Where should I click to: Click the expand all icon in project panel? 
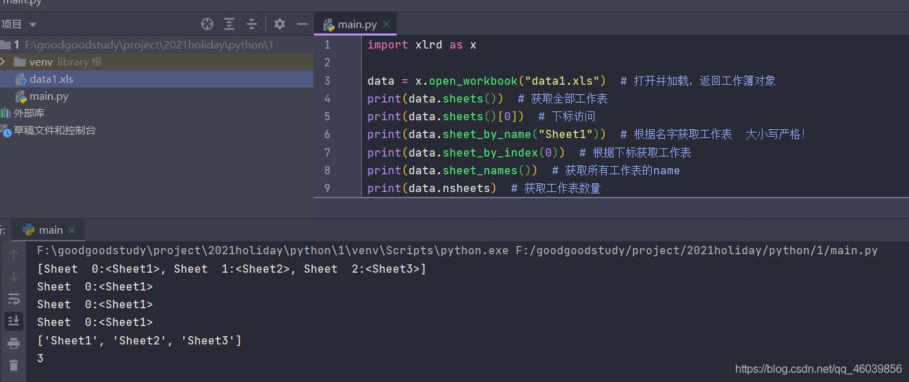point(229,24)
